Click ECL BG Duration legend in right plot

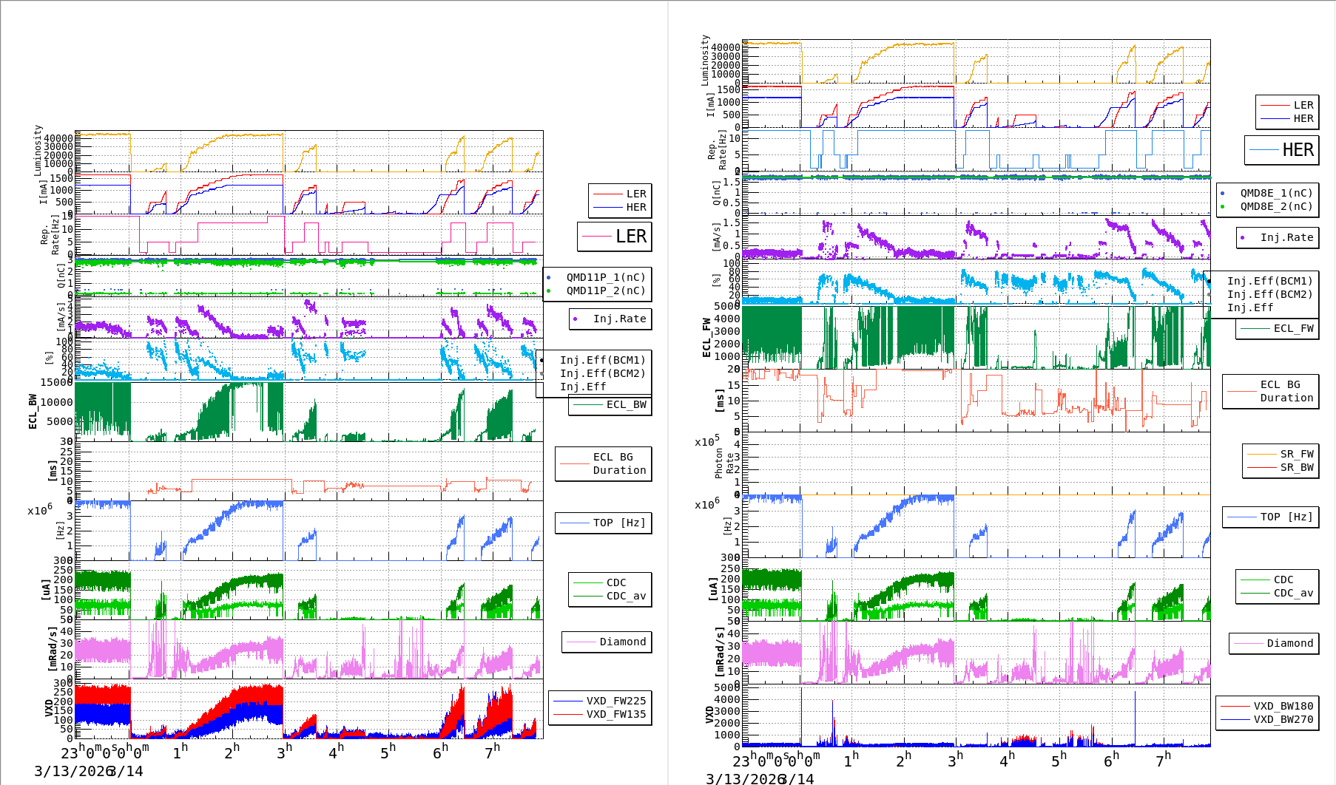(1271, 391)
